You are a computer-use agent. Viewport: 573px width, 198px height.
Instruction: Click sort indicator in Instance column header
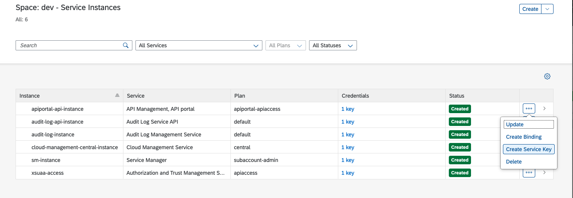coord(117,96)
